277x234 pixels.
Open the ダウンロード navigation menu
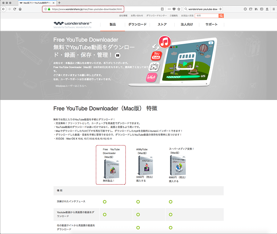pos(137,24)
